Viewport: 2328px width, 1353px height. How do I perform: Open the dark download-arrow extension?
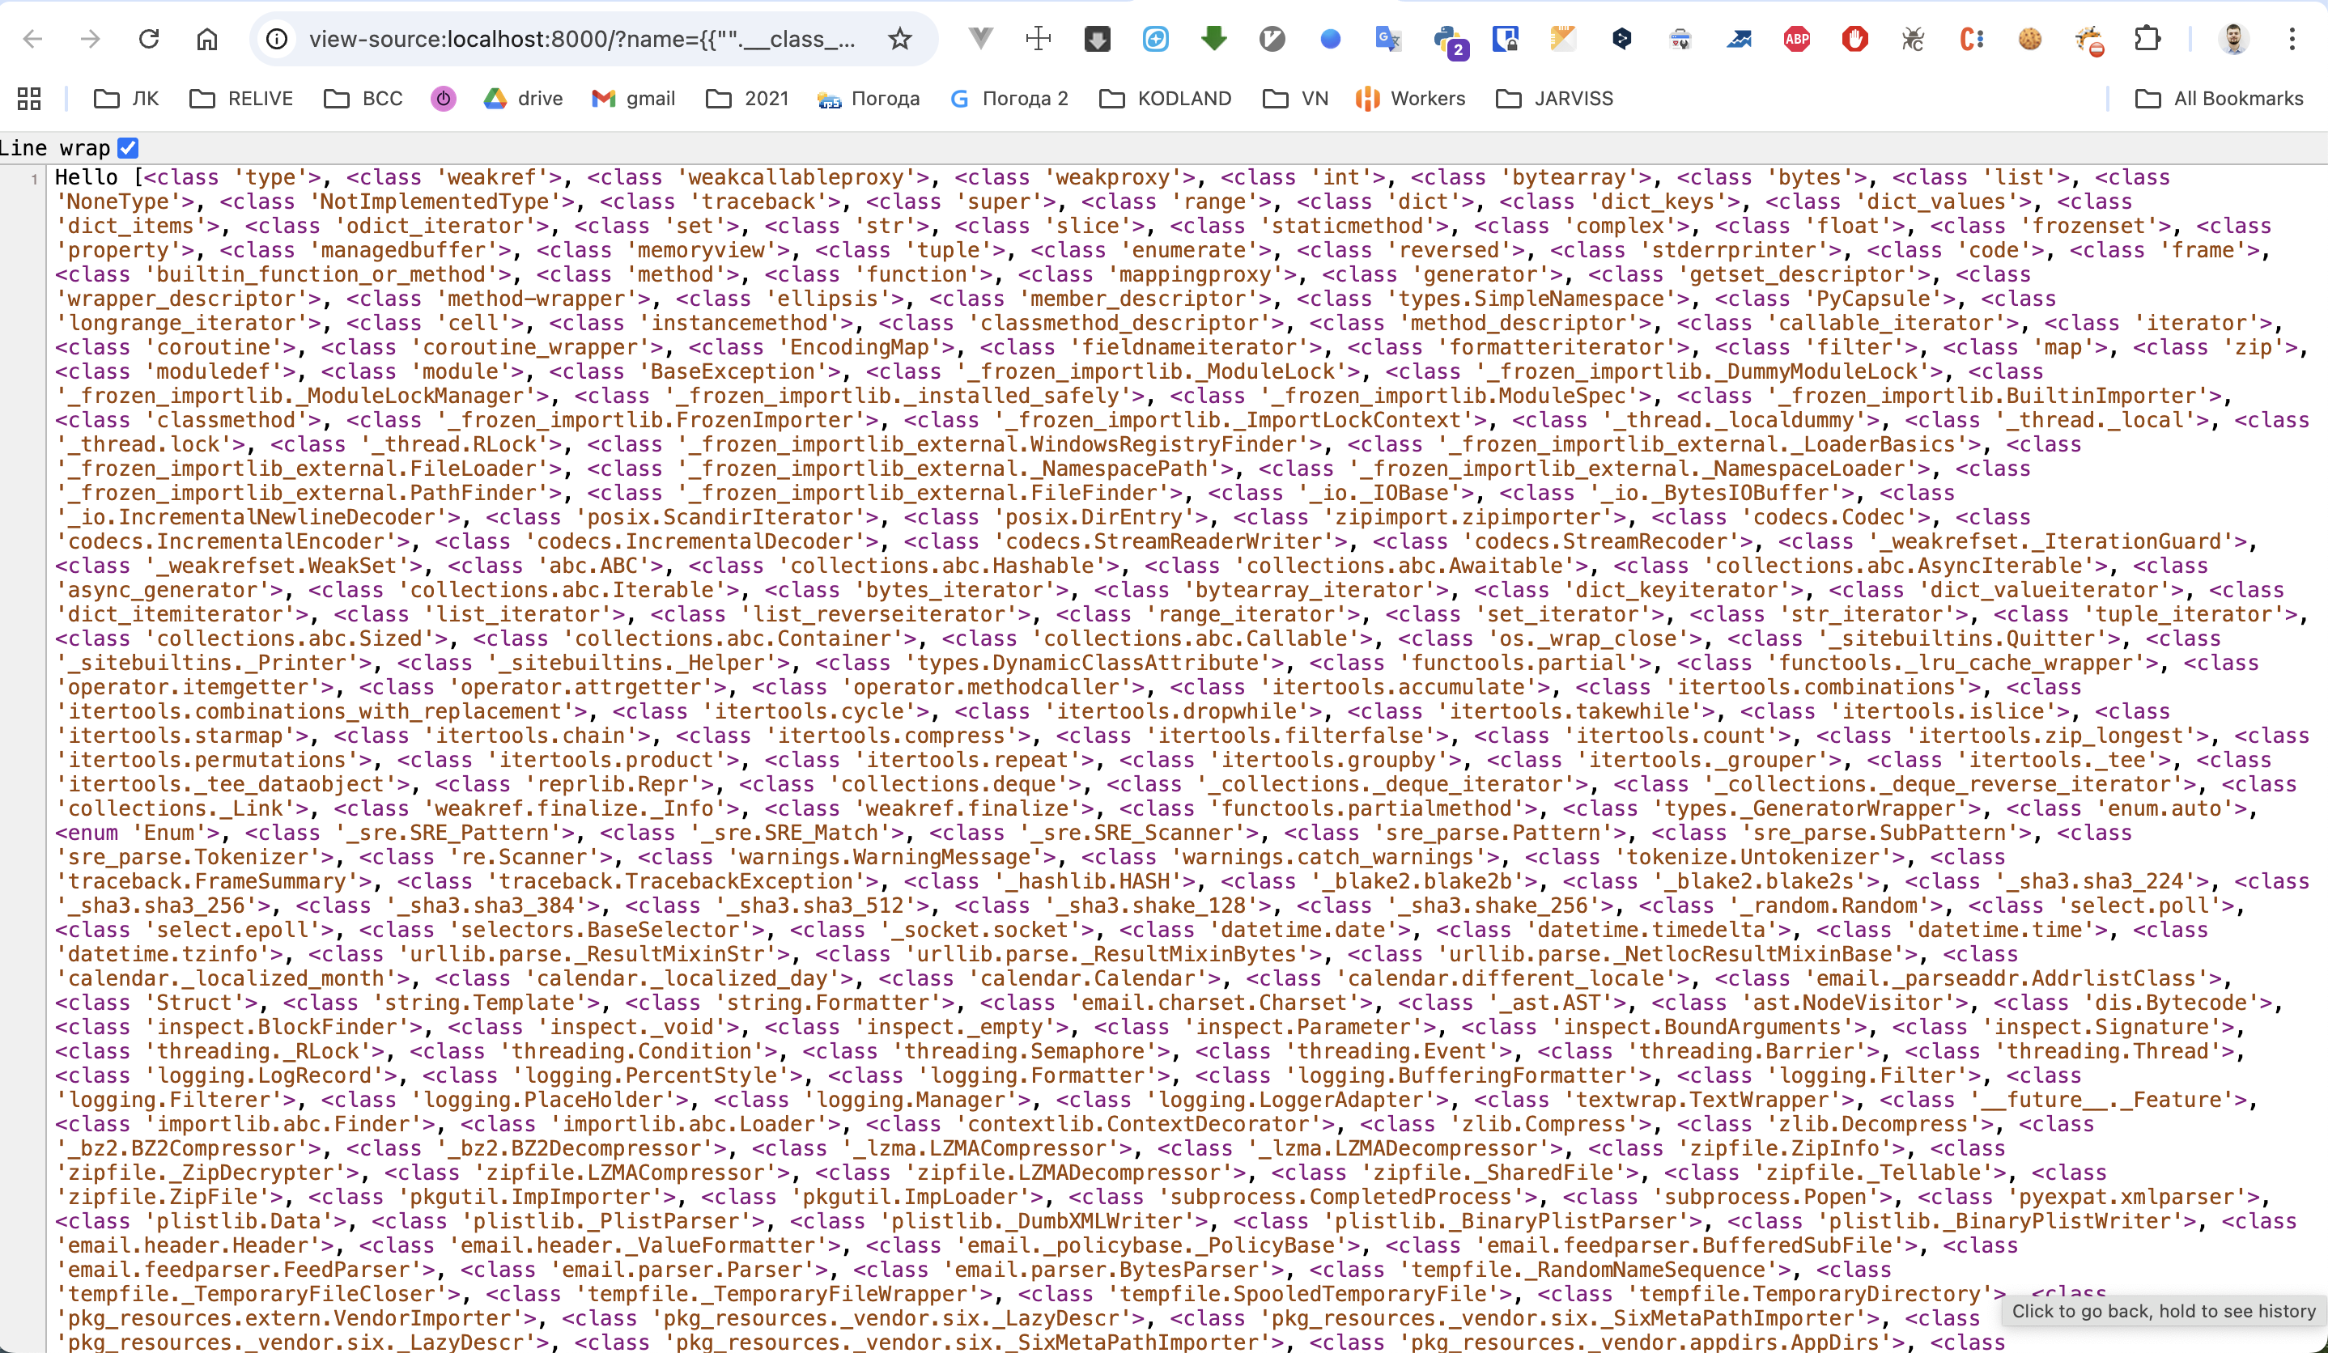tap(1097, 39)
